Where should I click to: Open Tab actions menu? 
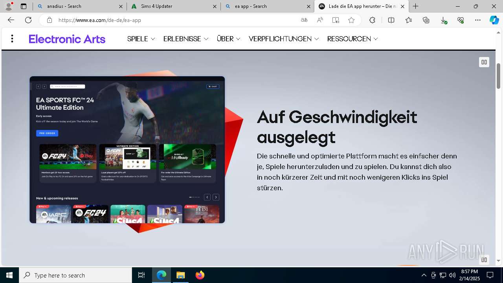tap(24, 6)
